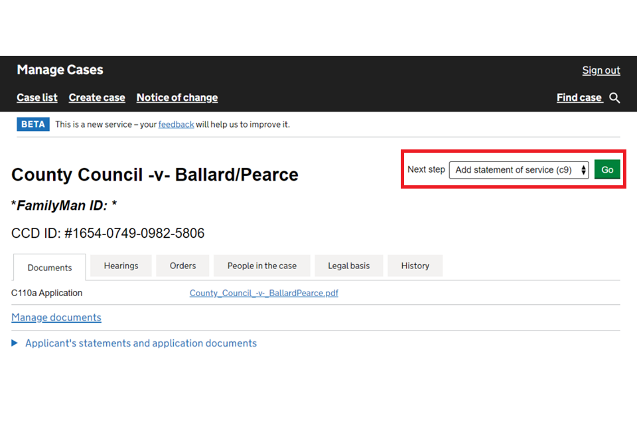Open Notice of change in navigation
637x425 pixels.
tap(177, 98)
